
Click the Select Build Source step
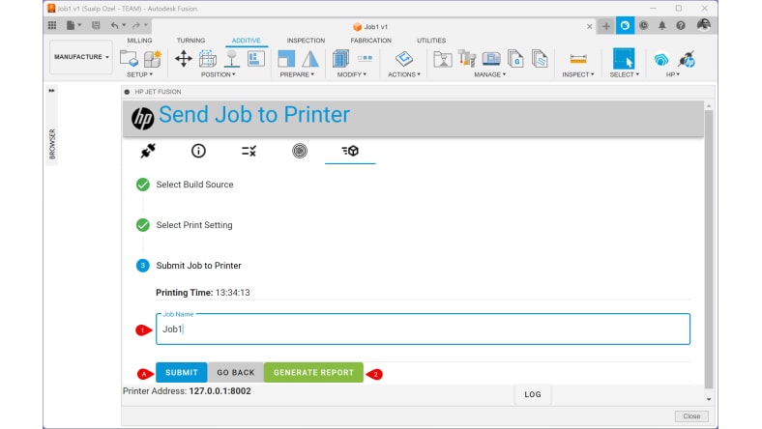(194, 185)
